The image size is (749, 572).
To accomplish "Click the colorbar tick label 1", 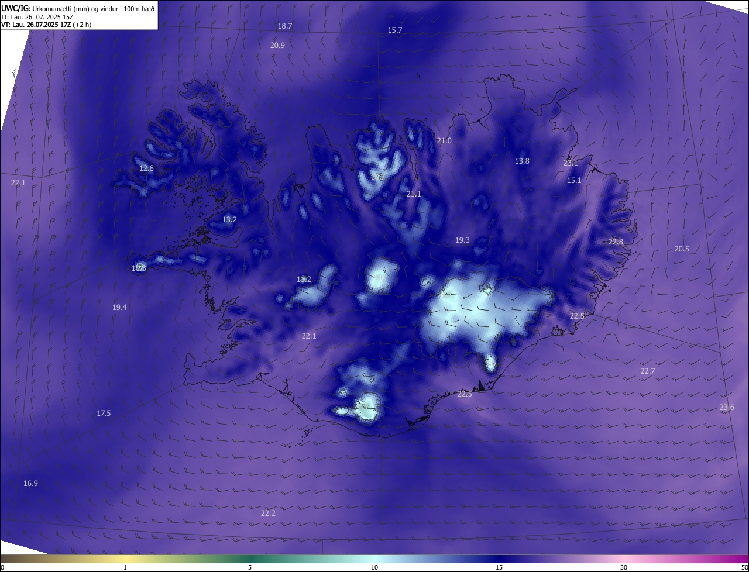I will click(125, 567).
